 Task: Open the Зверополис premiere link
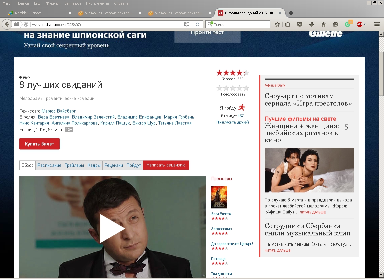click(221, 229)
